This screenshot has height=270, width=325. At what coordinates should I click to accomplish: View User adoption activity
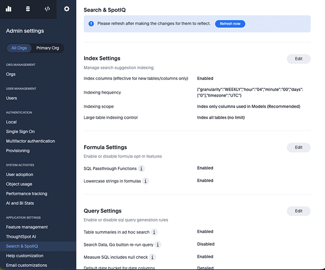tap(19, 174)
